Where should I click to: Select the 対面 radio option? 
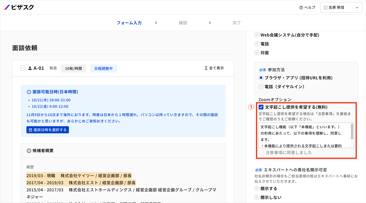tap(257, 53)
